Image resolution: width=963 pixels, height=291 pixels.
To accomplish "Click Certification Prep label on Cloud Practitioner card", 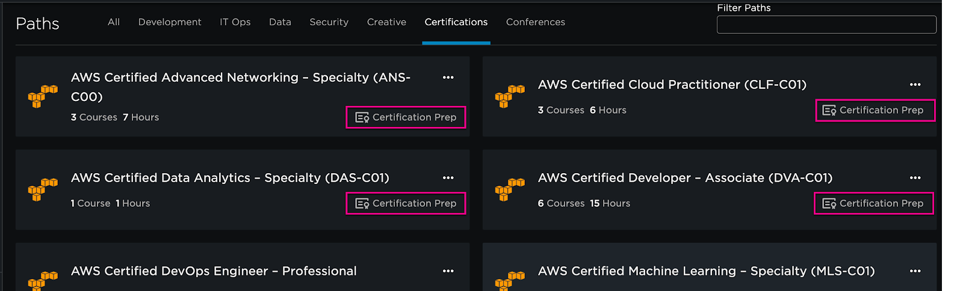I will [x=881, y=110].
